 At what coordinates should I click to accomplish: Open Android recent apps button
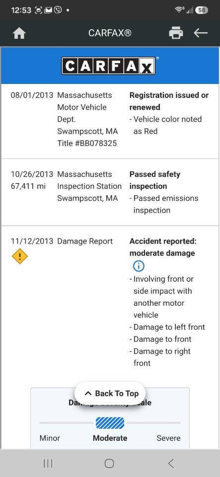coord(48,463)
